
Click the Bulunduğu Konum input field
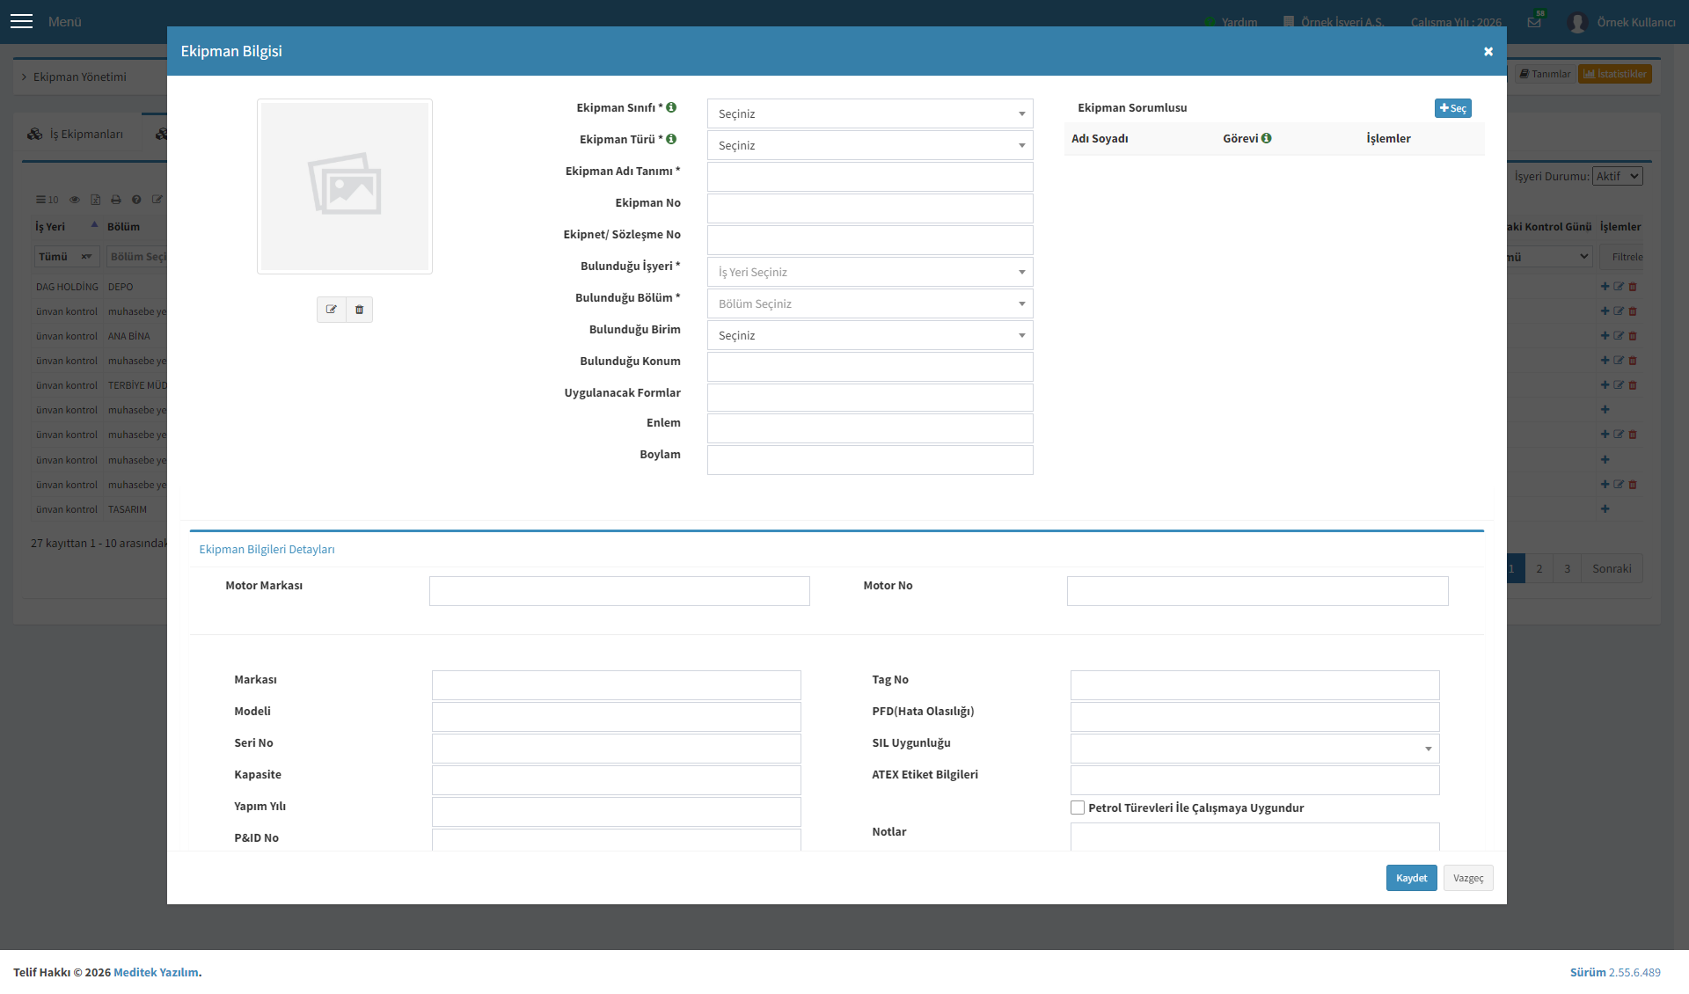pos(870,367)
